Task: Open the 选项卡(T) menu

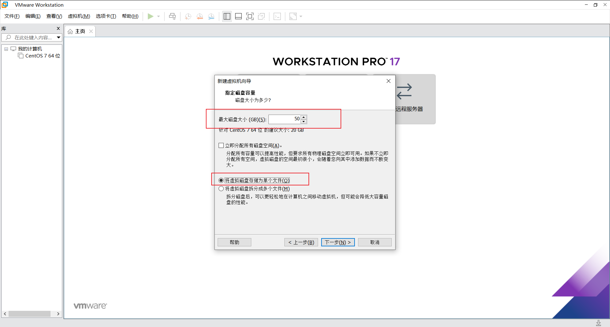Action: coord(106,16)
